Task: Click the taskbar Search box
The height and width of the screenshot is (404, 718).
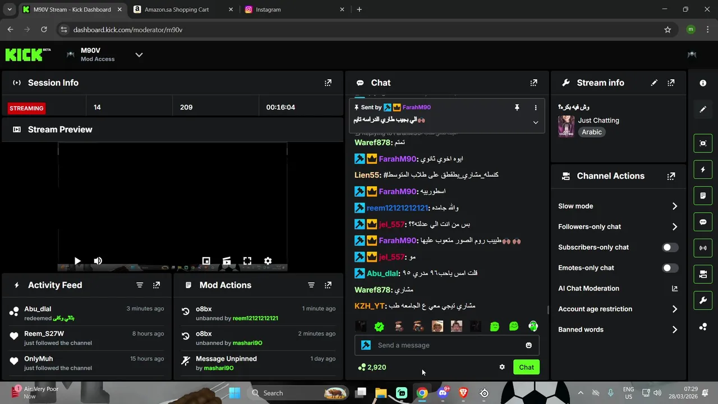Action: (x=299, y=393)
